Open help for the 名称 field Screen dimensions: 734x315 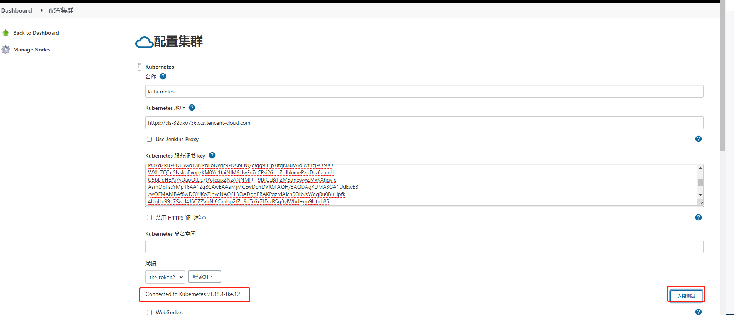coord(163,76)
